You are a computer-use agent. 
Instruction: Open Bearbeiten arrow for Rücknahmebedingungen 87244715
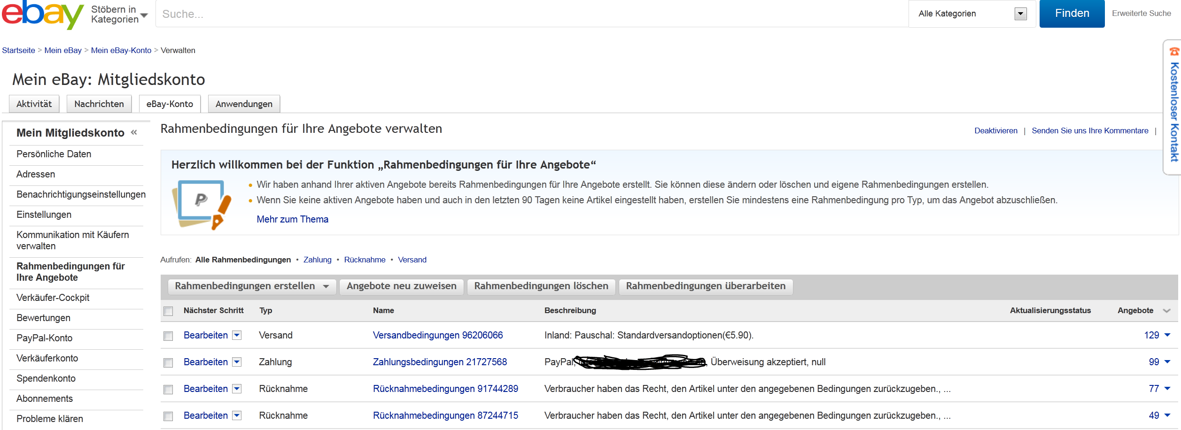237,415
